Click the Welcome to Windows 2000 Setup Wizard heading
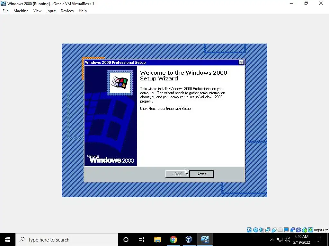This screenshot has width=329, height=246. [x=183, y=76]
